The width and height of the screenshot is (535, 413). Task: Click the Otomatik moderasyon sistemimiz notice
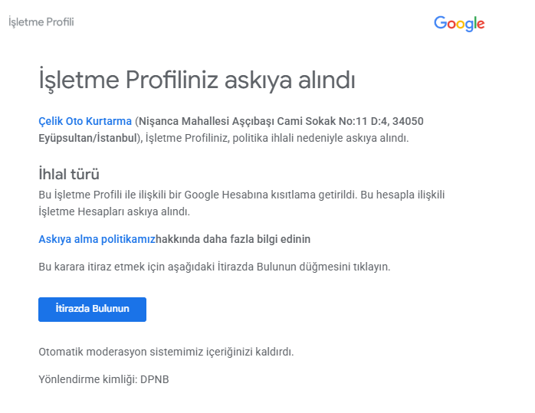click(x=166, y=352)
